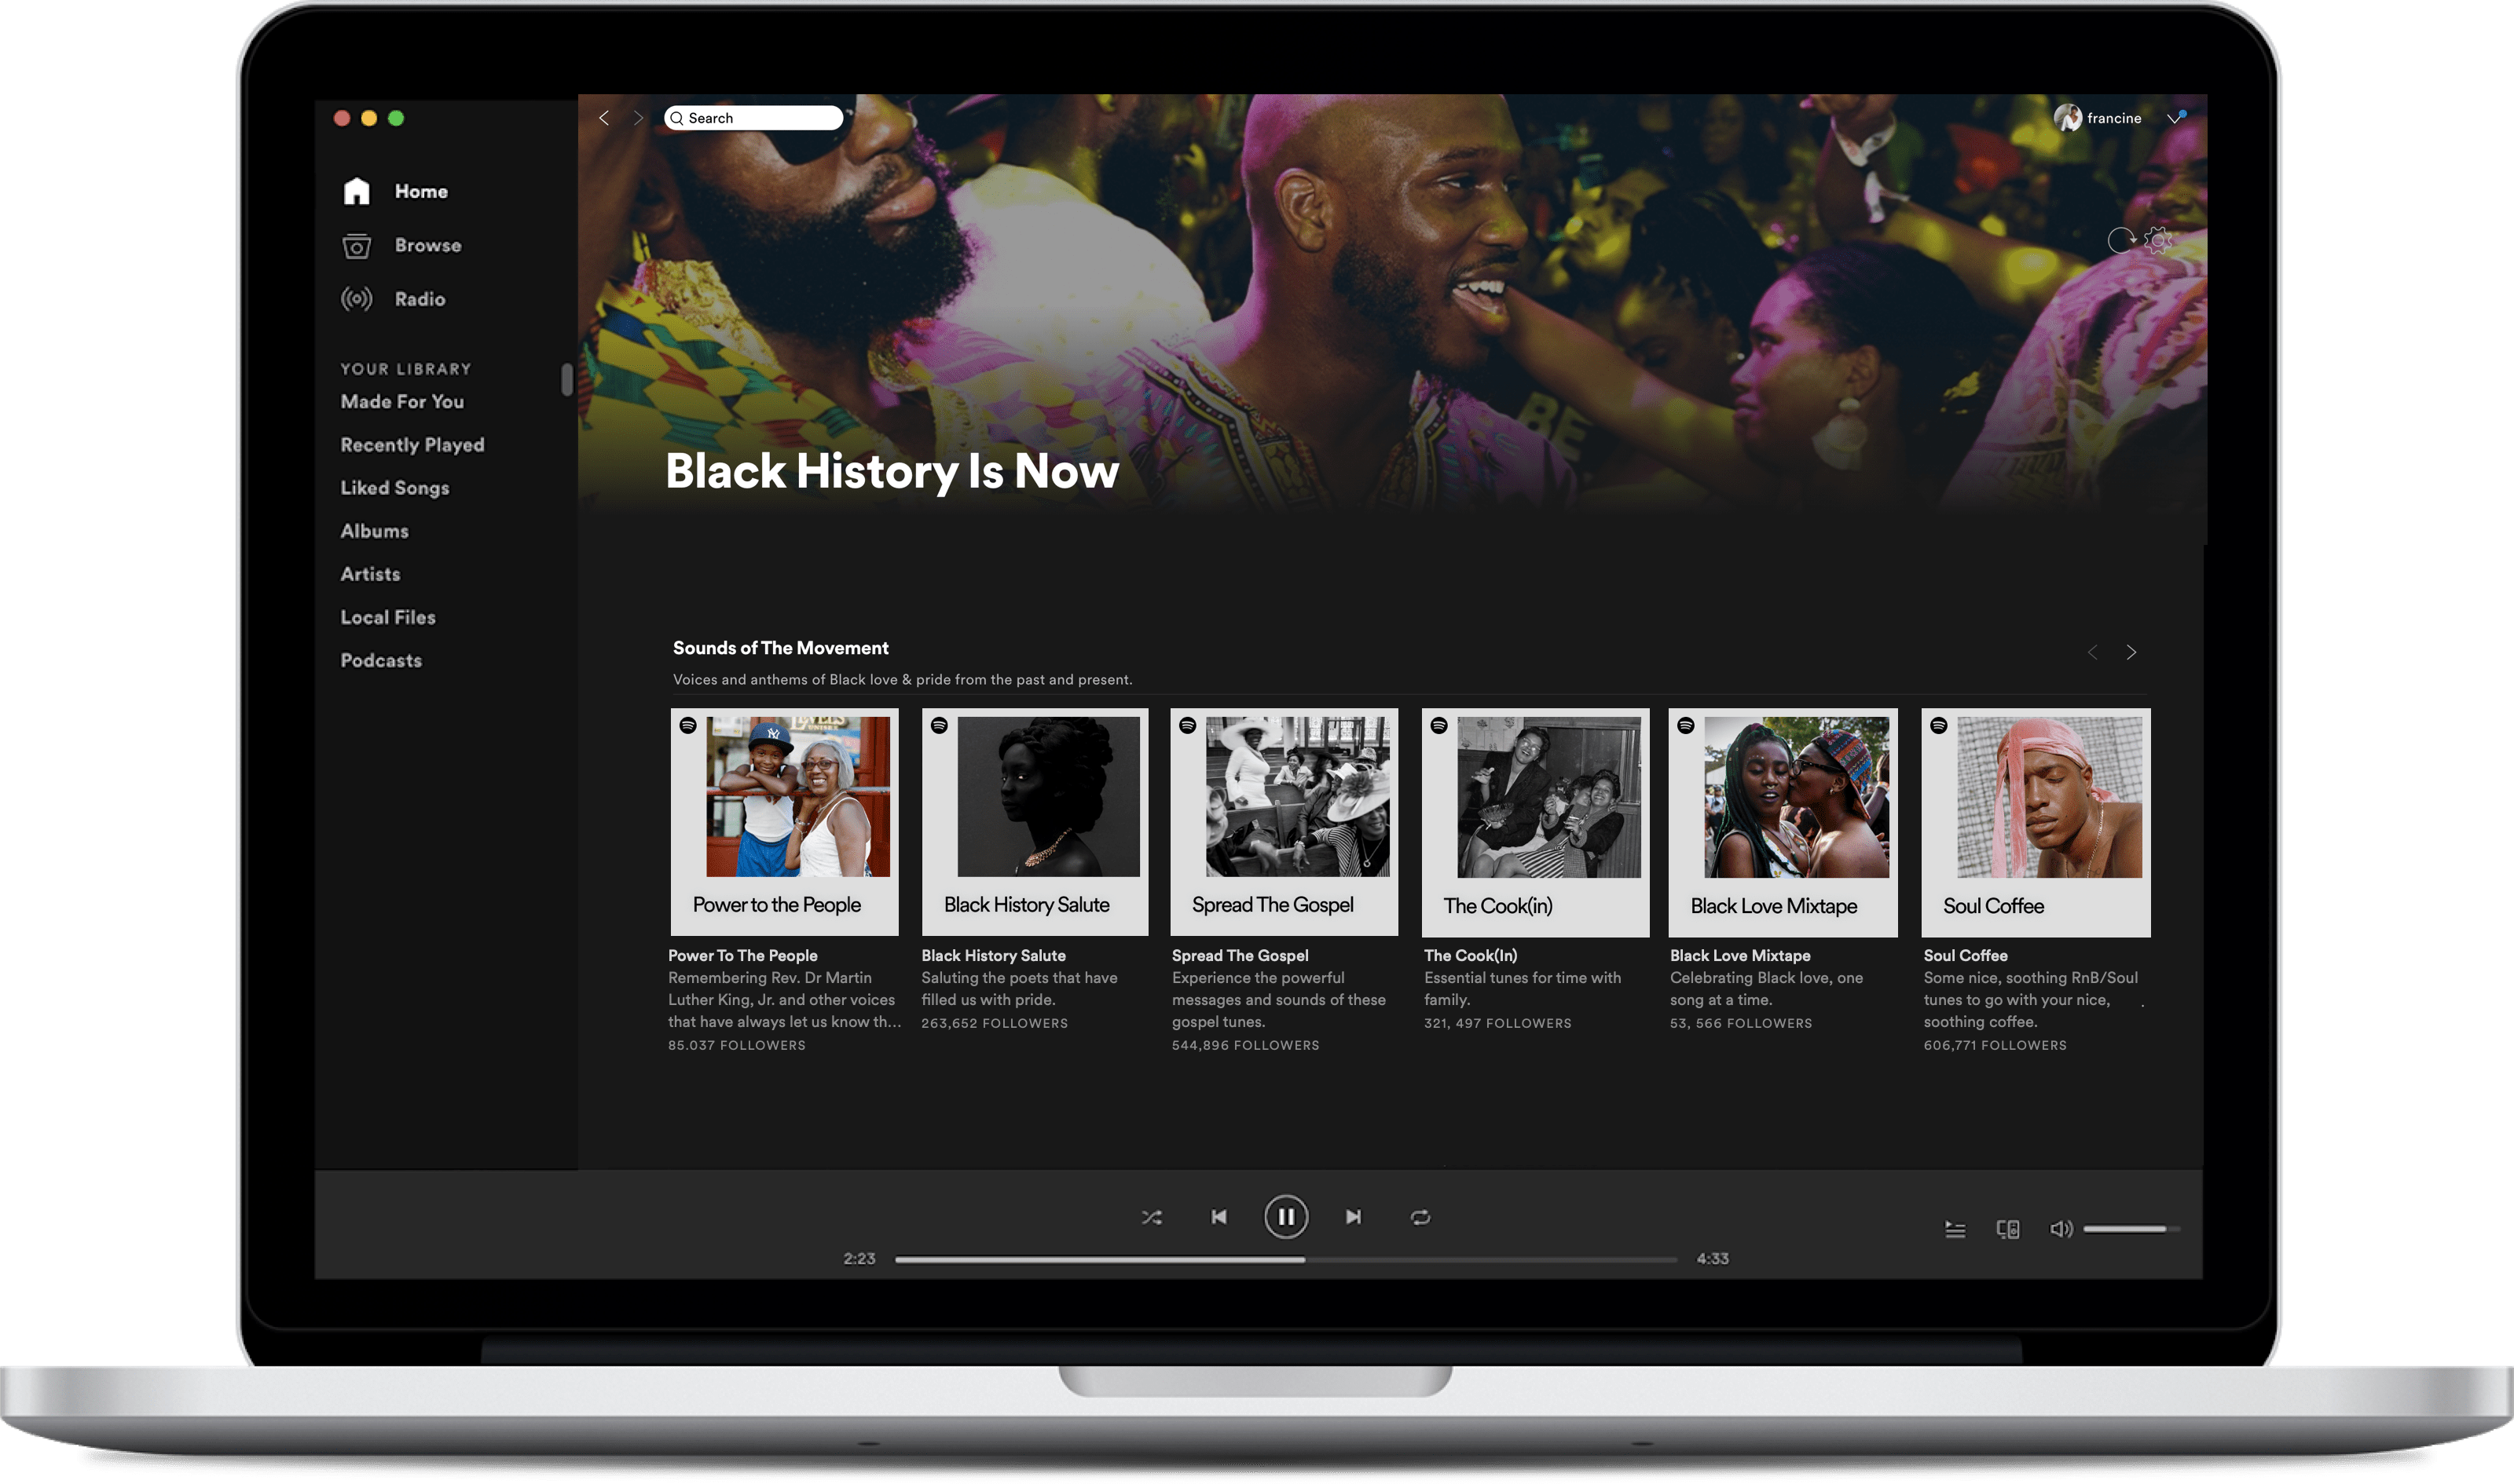
Task: Click the Spotify logo on Black History Salute cover
Action: [940, 726]
